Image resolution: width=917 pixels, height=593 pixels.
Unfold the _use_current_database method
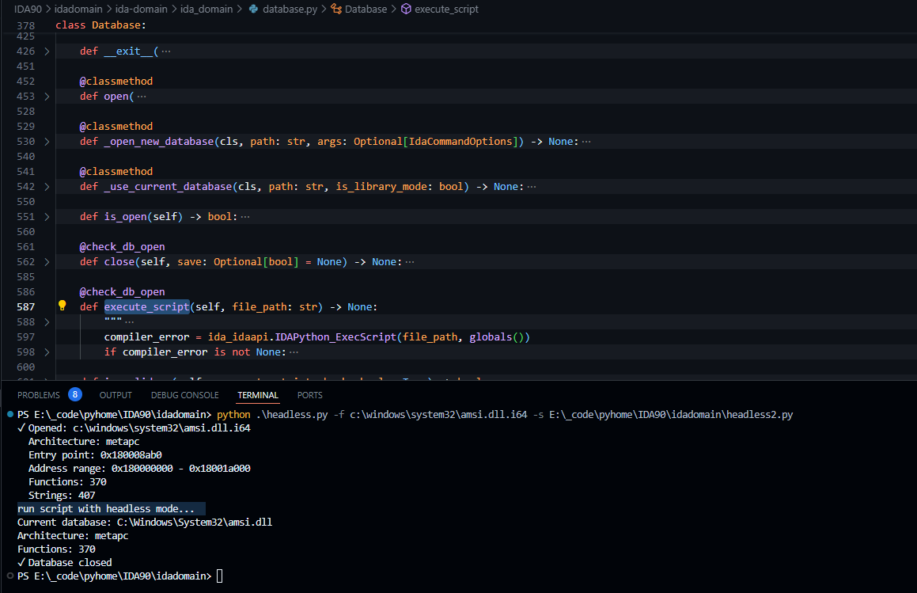(47, 187)
